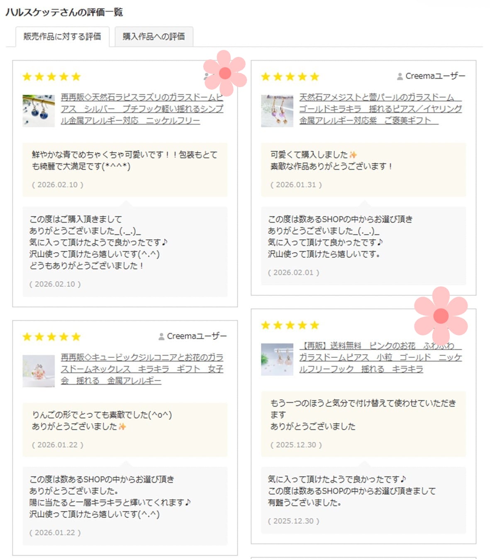The width and height of the screenshot is (490, 559).
Task: Click the blue lapis lazuli earrings thumbnail
Action: (39, 111)
